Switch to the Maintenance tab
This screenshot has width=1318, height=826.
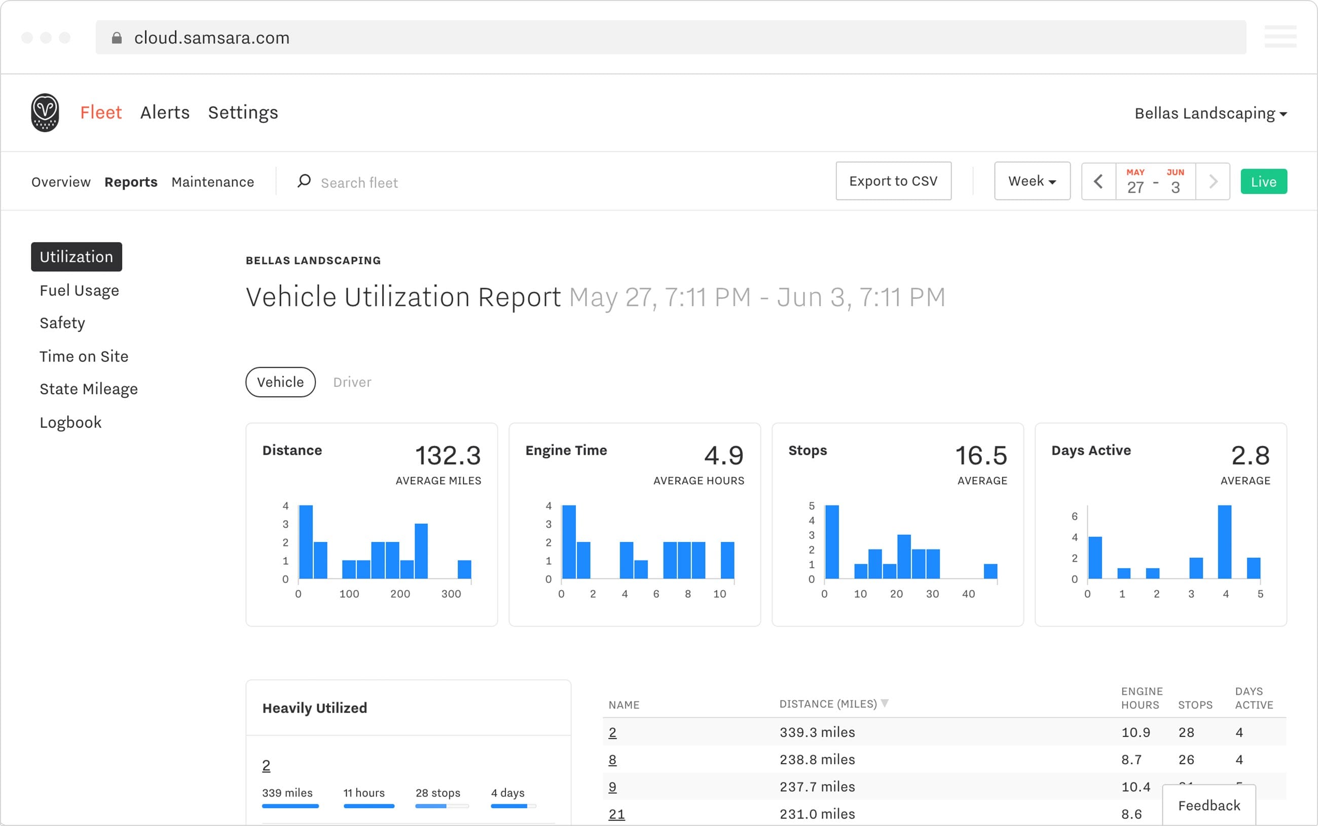pos(212,182)
